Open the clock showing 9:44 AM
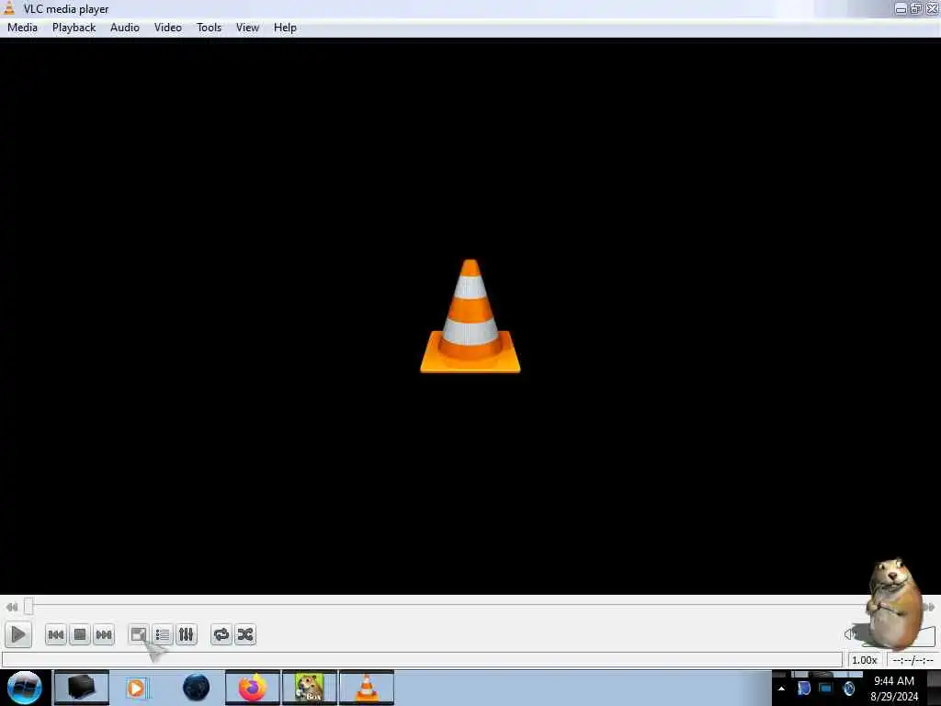Viewport: 941px width, 706px height. click(894, 689)
